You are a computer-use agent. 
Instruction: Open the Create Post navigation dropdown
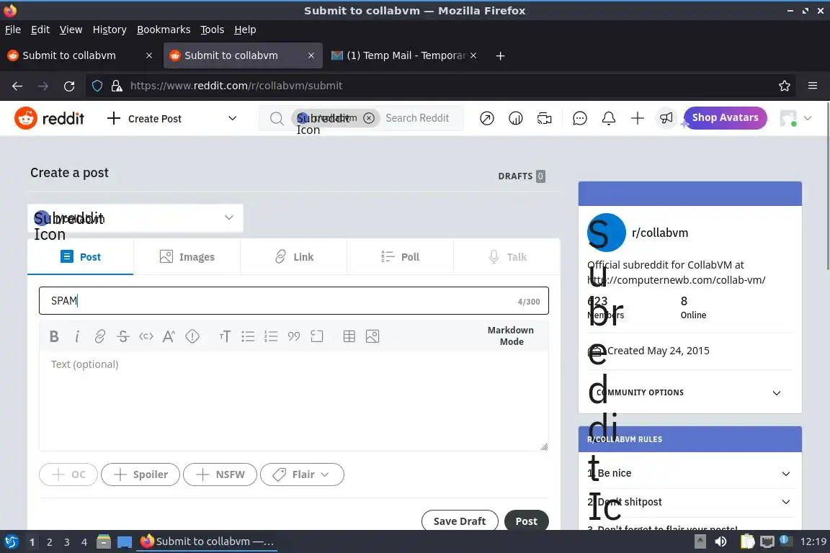172,118
